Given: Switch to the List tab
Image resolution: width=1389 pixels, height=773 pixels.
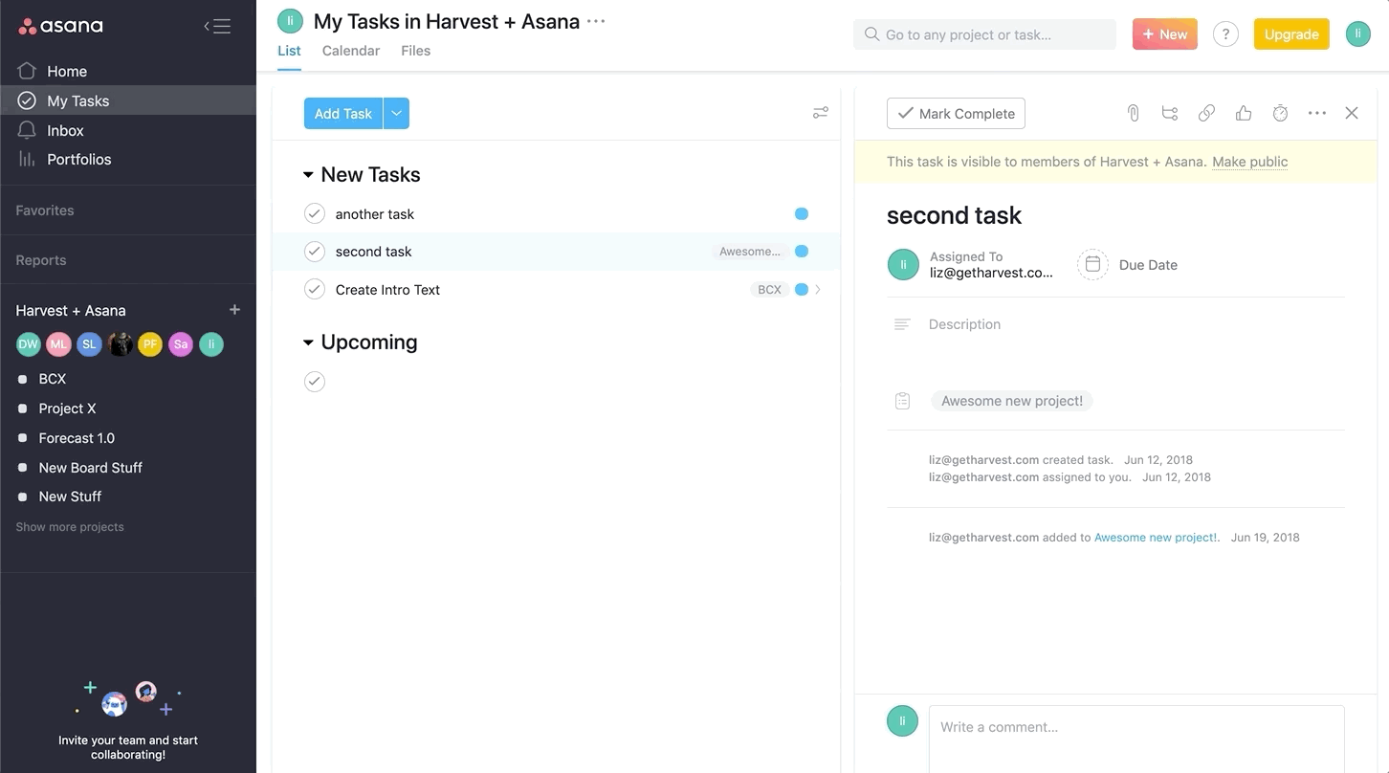Looking at the screenshot, I should pos(289,51).
